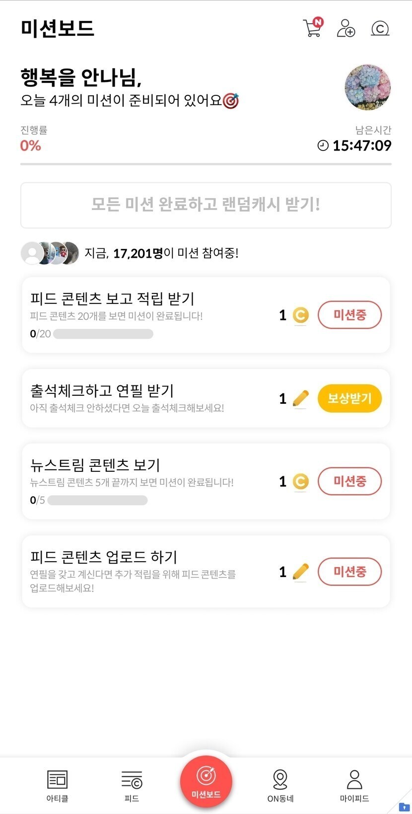The width and height of the screenshot is (412, 814).
Task: Click the 0/5 newstream progress bar
Action: click(x=97, y=500)
